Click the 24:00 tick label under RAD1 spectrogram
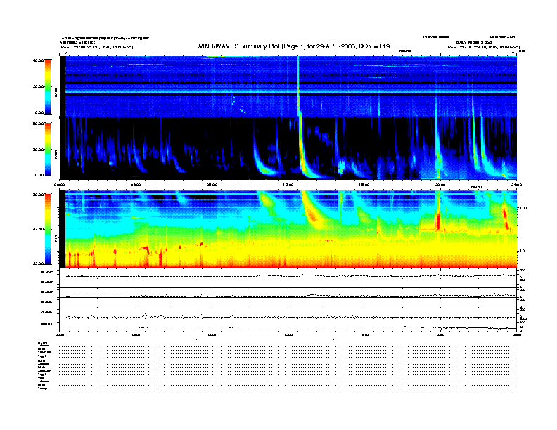The image size is (557, 430). coord(516,185)
